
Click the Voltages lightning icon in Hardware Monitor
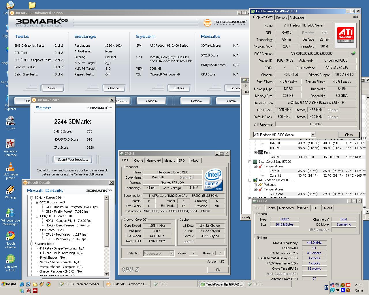[261, 185]
